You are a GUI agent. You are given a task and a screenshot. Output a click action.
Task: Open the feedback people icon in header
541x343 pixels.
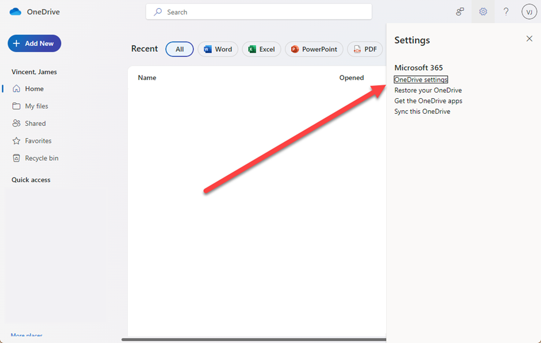[x=460, y=11]
